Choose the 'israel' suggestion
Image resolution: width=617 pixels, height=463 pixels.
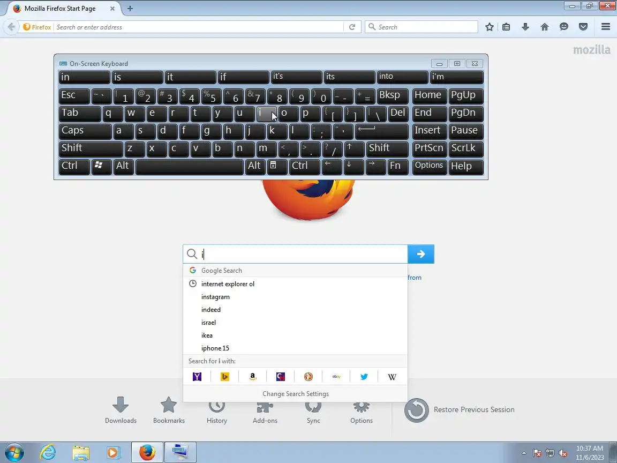click(x=295, y=323)
